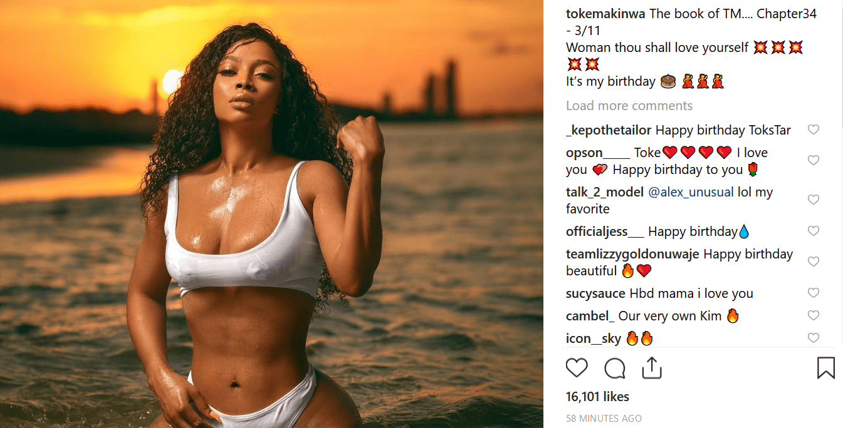View the list of 16,101 likes
The image size is (843, 428).
click(x=597, y=396)
